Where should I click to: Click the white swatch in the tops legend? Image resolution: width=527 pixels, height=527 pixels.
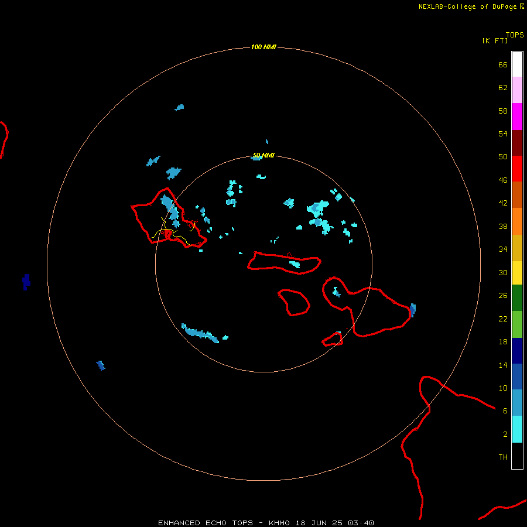click(x=517, y=64)
